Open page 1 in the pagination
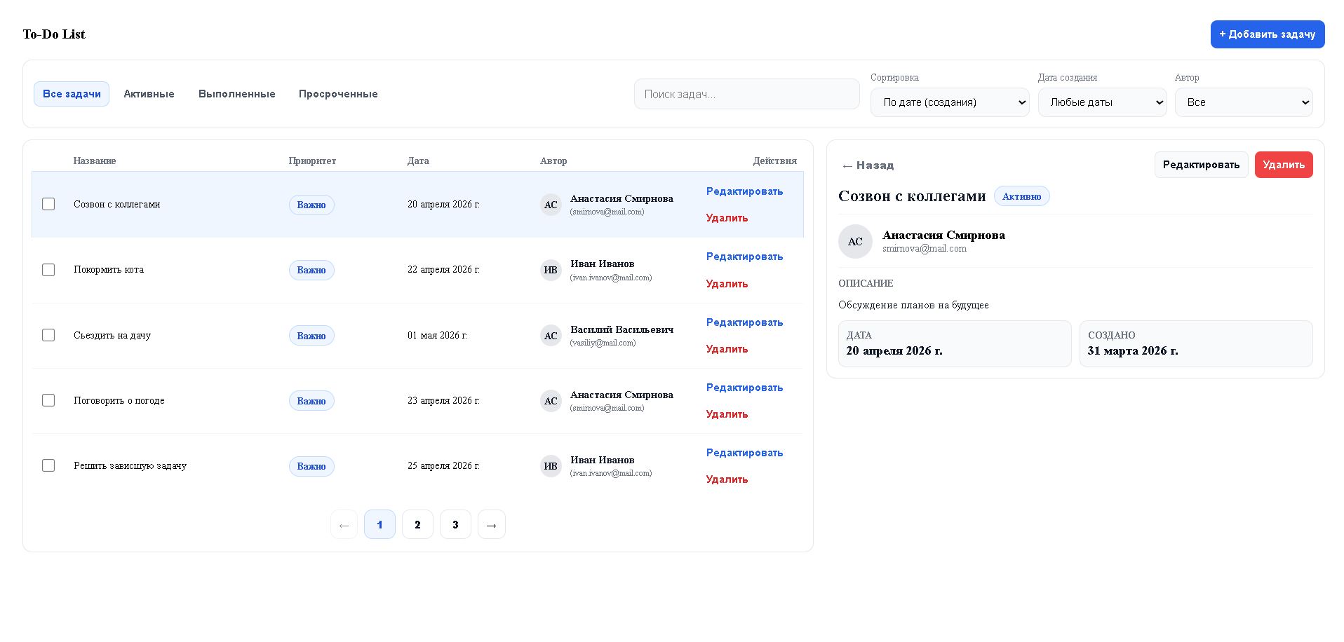Image resolution: width=1344 pixels, height=642 pixels. [379, 525]
